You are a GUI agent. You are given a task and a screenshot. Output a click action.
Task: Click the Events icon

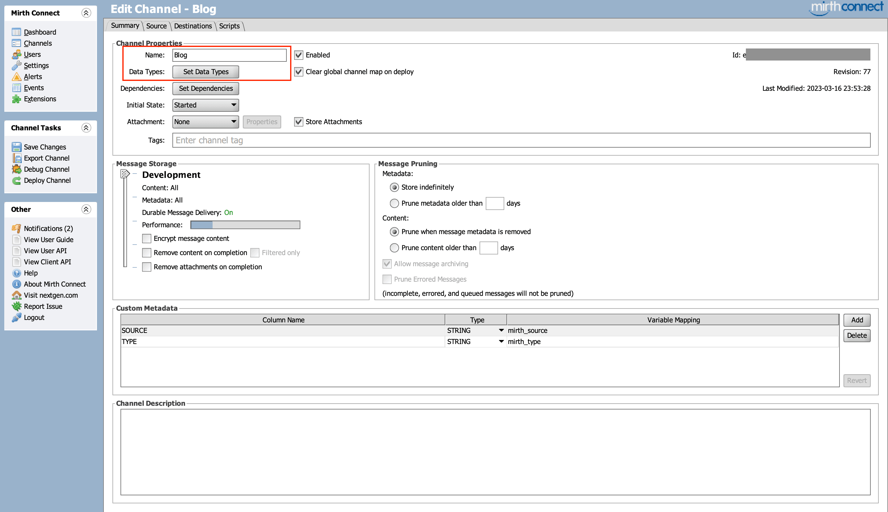(16, 88)
